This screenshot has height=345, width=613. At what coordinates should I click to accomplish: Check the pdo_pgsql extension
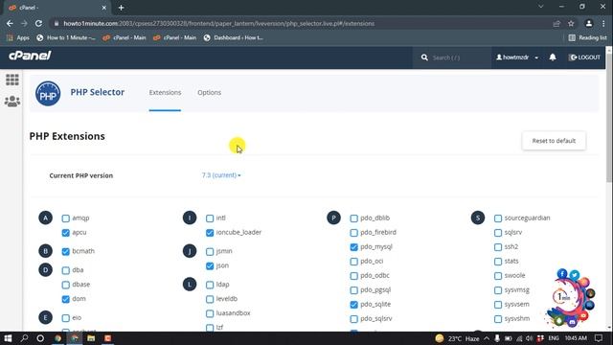point(353,290)
